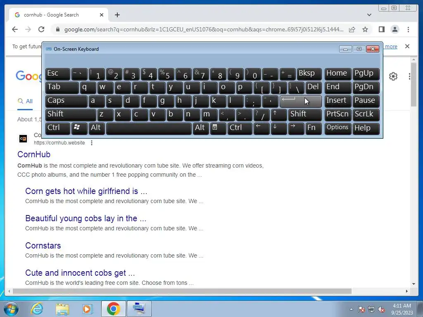Open Windows Explorer from the taskbar
Image resolution: width=423 pixels, height=317 pixels.
(x=63, y=309)
